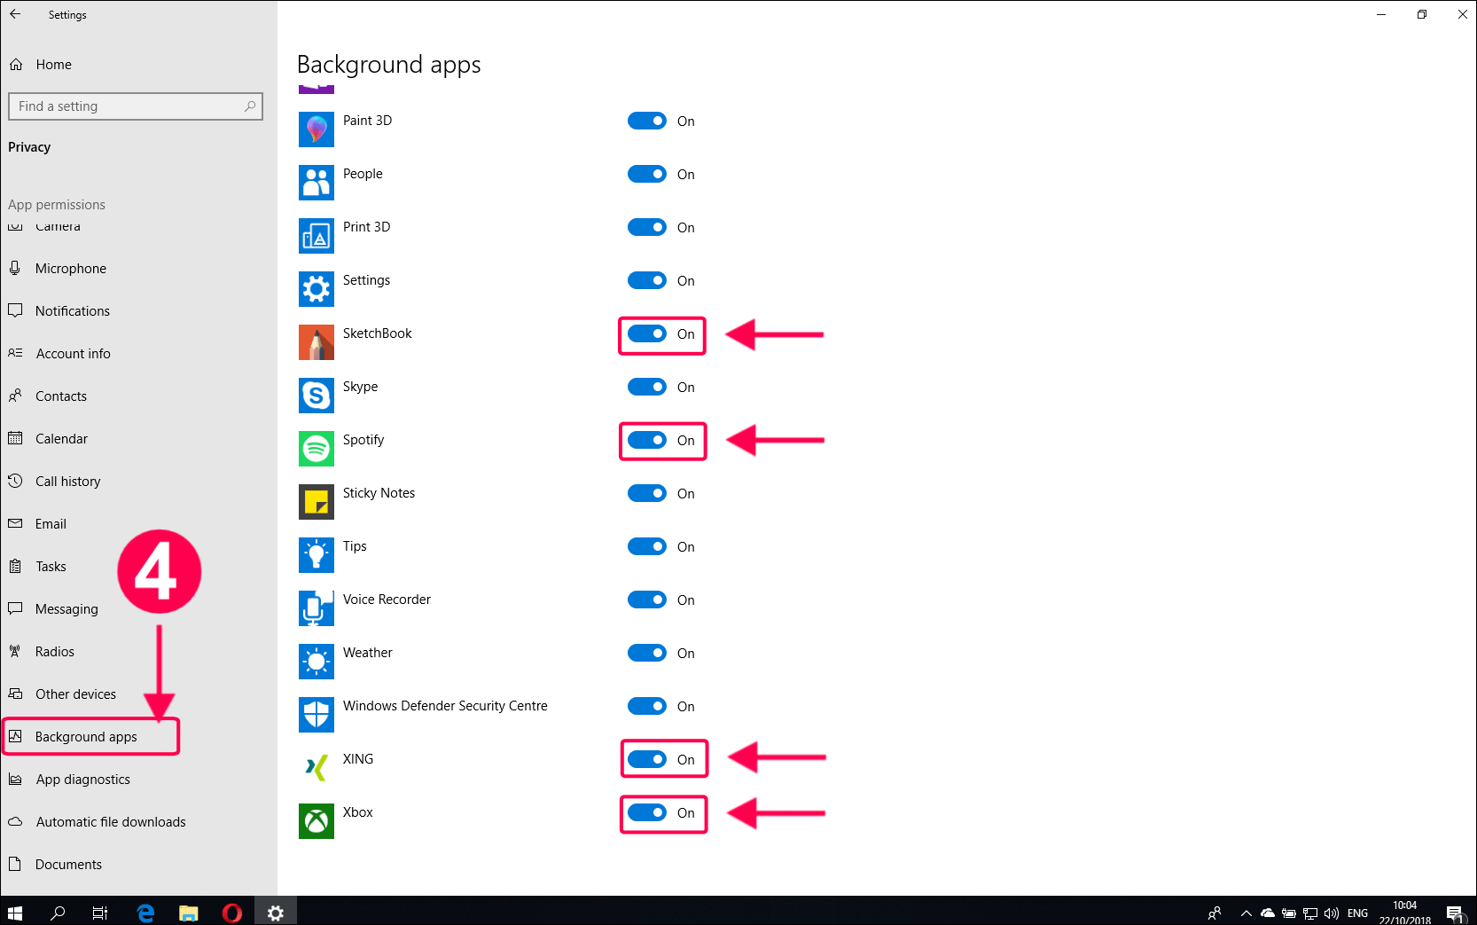Open Home in Settings sidebar
This screenshot has height=925, width=1477.
coord(138,65)
